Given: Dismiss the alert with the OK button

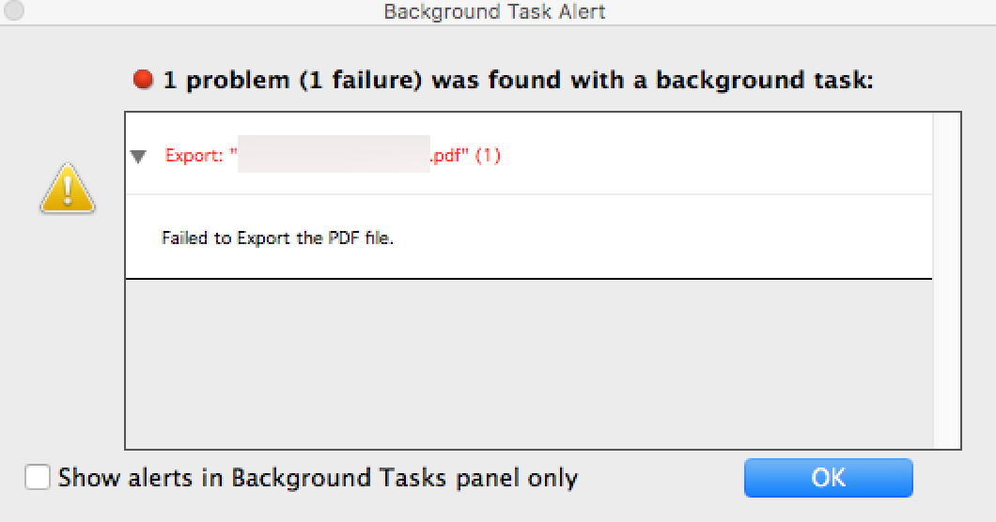Looking at the screenshot, I should 829,478.
